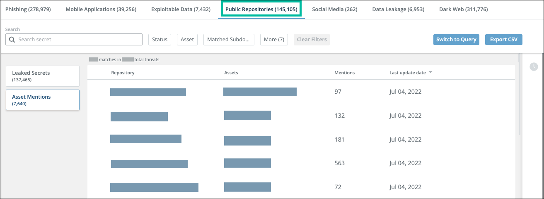
Task: Expand the More (7) filters
Action: (x=274, y=40)
